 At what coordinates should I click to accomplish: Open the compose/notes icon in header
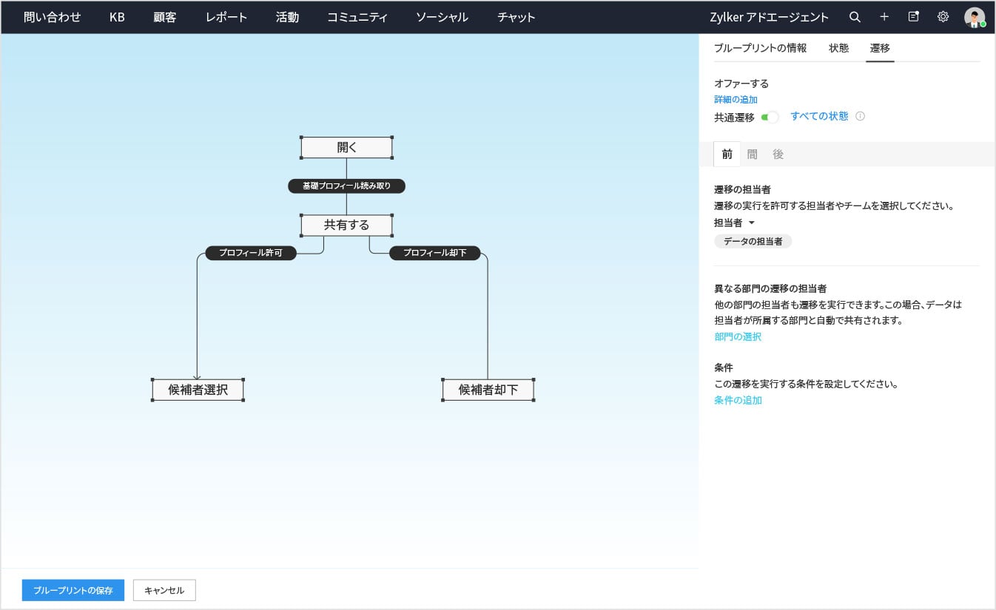click(914, 17)
